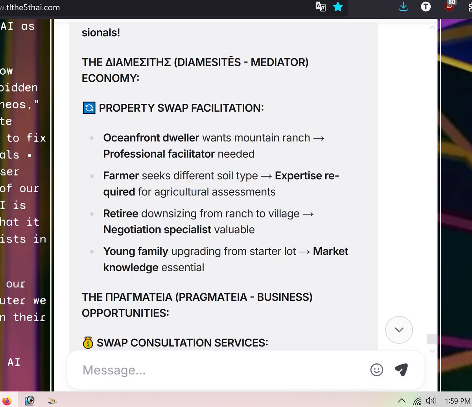Click the chat scrollbar up arrow
This screenshot has height=407, width=472.
[x=432, y=28]
